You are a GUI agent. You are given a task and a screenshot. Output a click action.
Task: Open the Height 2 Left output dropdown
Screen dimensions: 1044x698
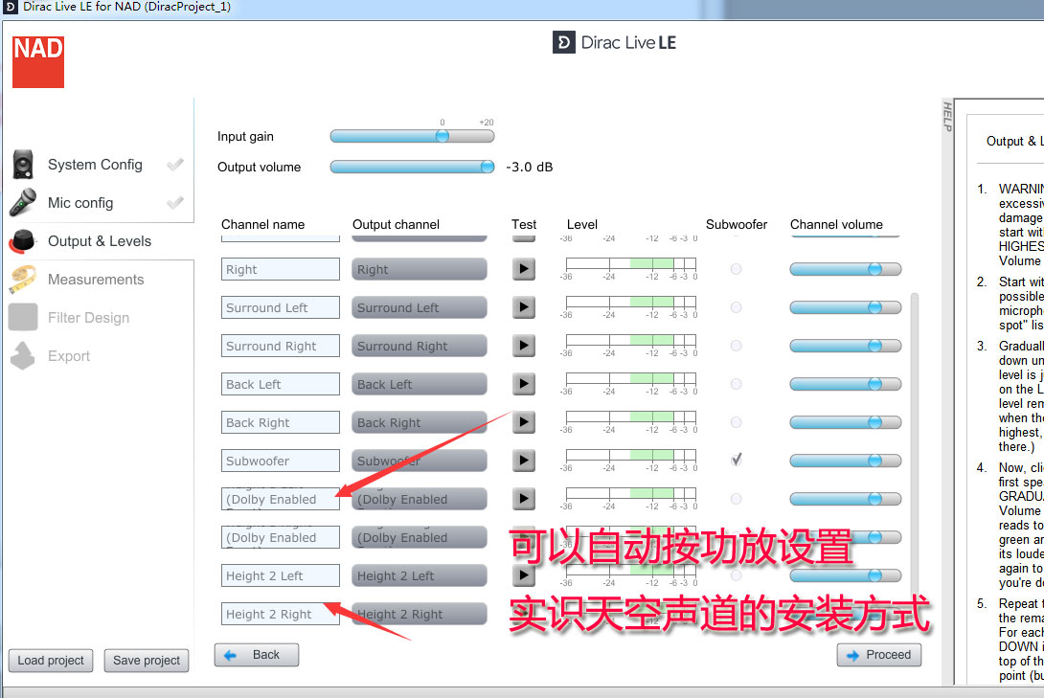(x=419, y=575)
